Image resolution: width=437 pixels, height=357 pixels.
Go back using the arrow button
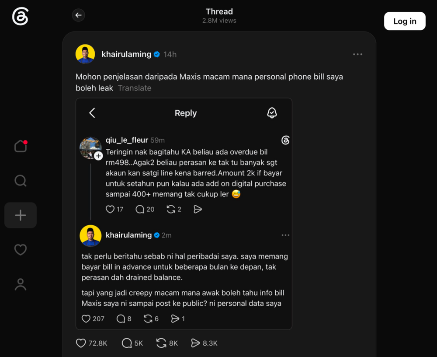coord(78,15)
